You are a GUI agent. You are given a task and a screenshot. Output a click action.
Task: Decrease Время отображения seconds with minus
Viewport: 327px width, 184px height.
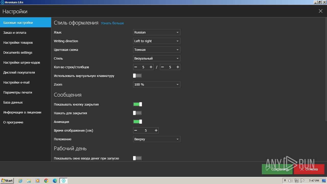[x=136, y=130]
